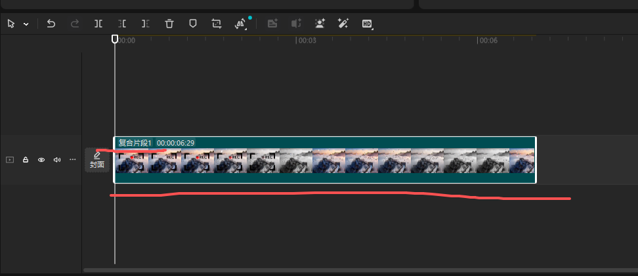
Task: Hide the video track using eye icon
Action: 41,159
